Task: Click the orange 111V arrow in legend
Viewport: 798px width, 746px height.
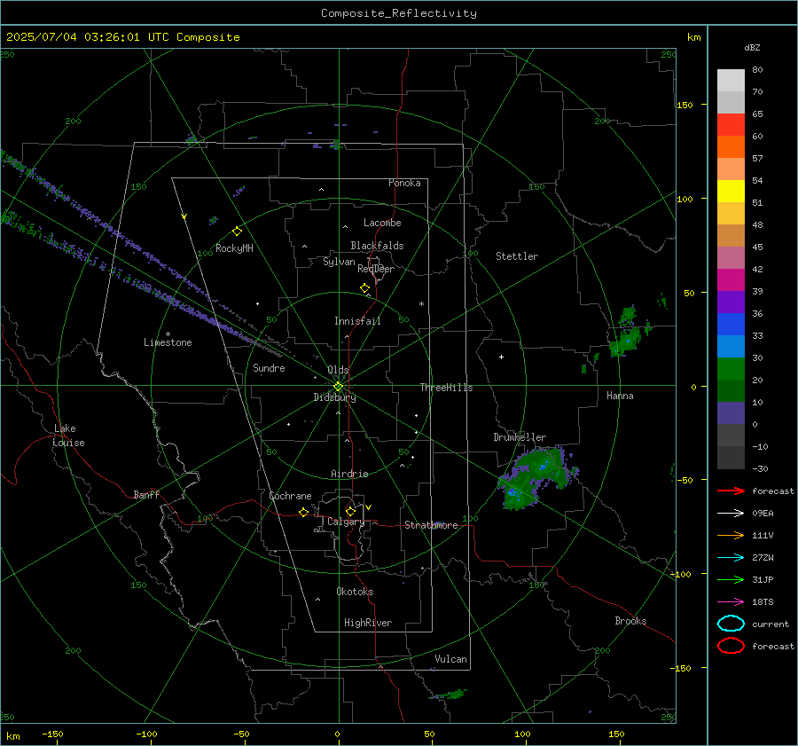Action: (x=731, y=535)
